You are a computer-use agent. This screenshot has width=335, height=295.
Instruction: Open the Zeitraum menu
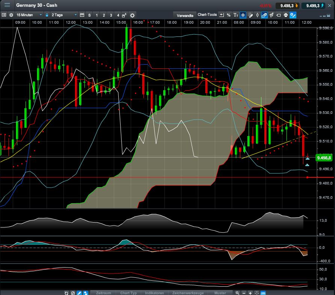(x=103, y=293)
